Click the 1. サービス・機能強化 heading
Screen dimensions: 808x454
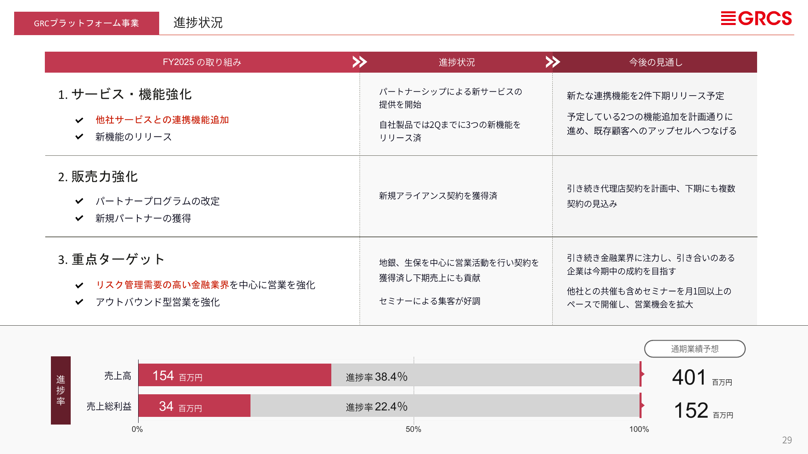coord(124,94)
